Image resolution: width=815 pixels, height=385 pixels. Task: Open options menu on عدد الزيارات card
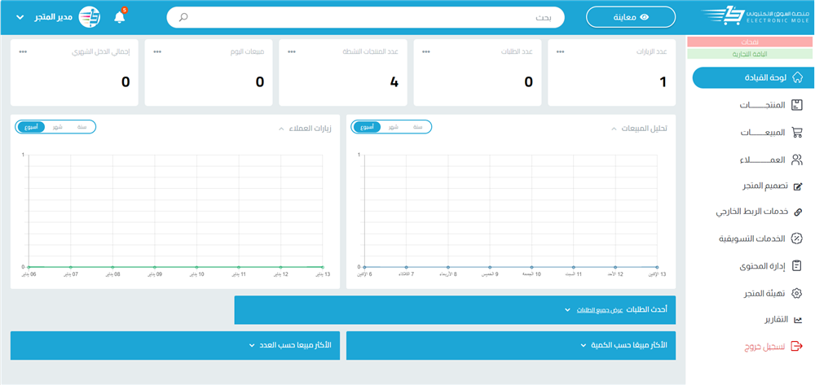click(560, 51)
